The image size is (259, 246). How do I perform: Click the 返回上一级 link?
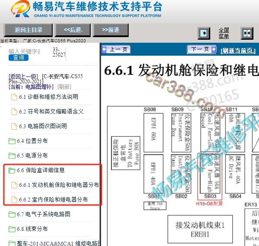point(23,76)
